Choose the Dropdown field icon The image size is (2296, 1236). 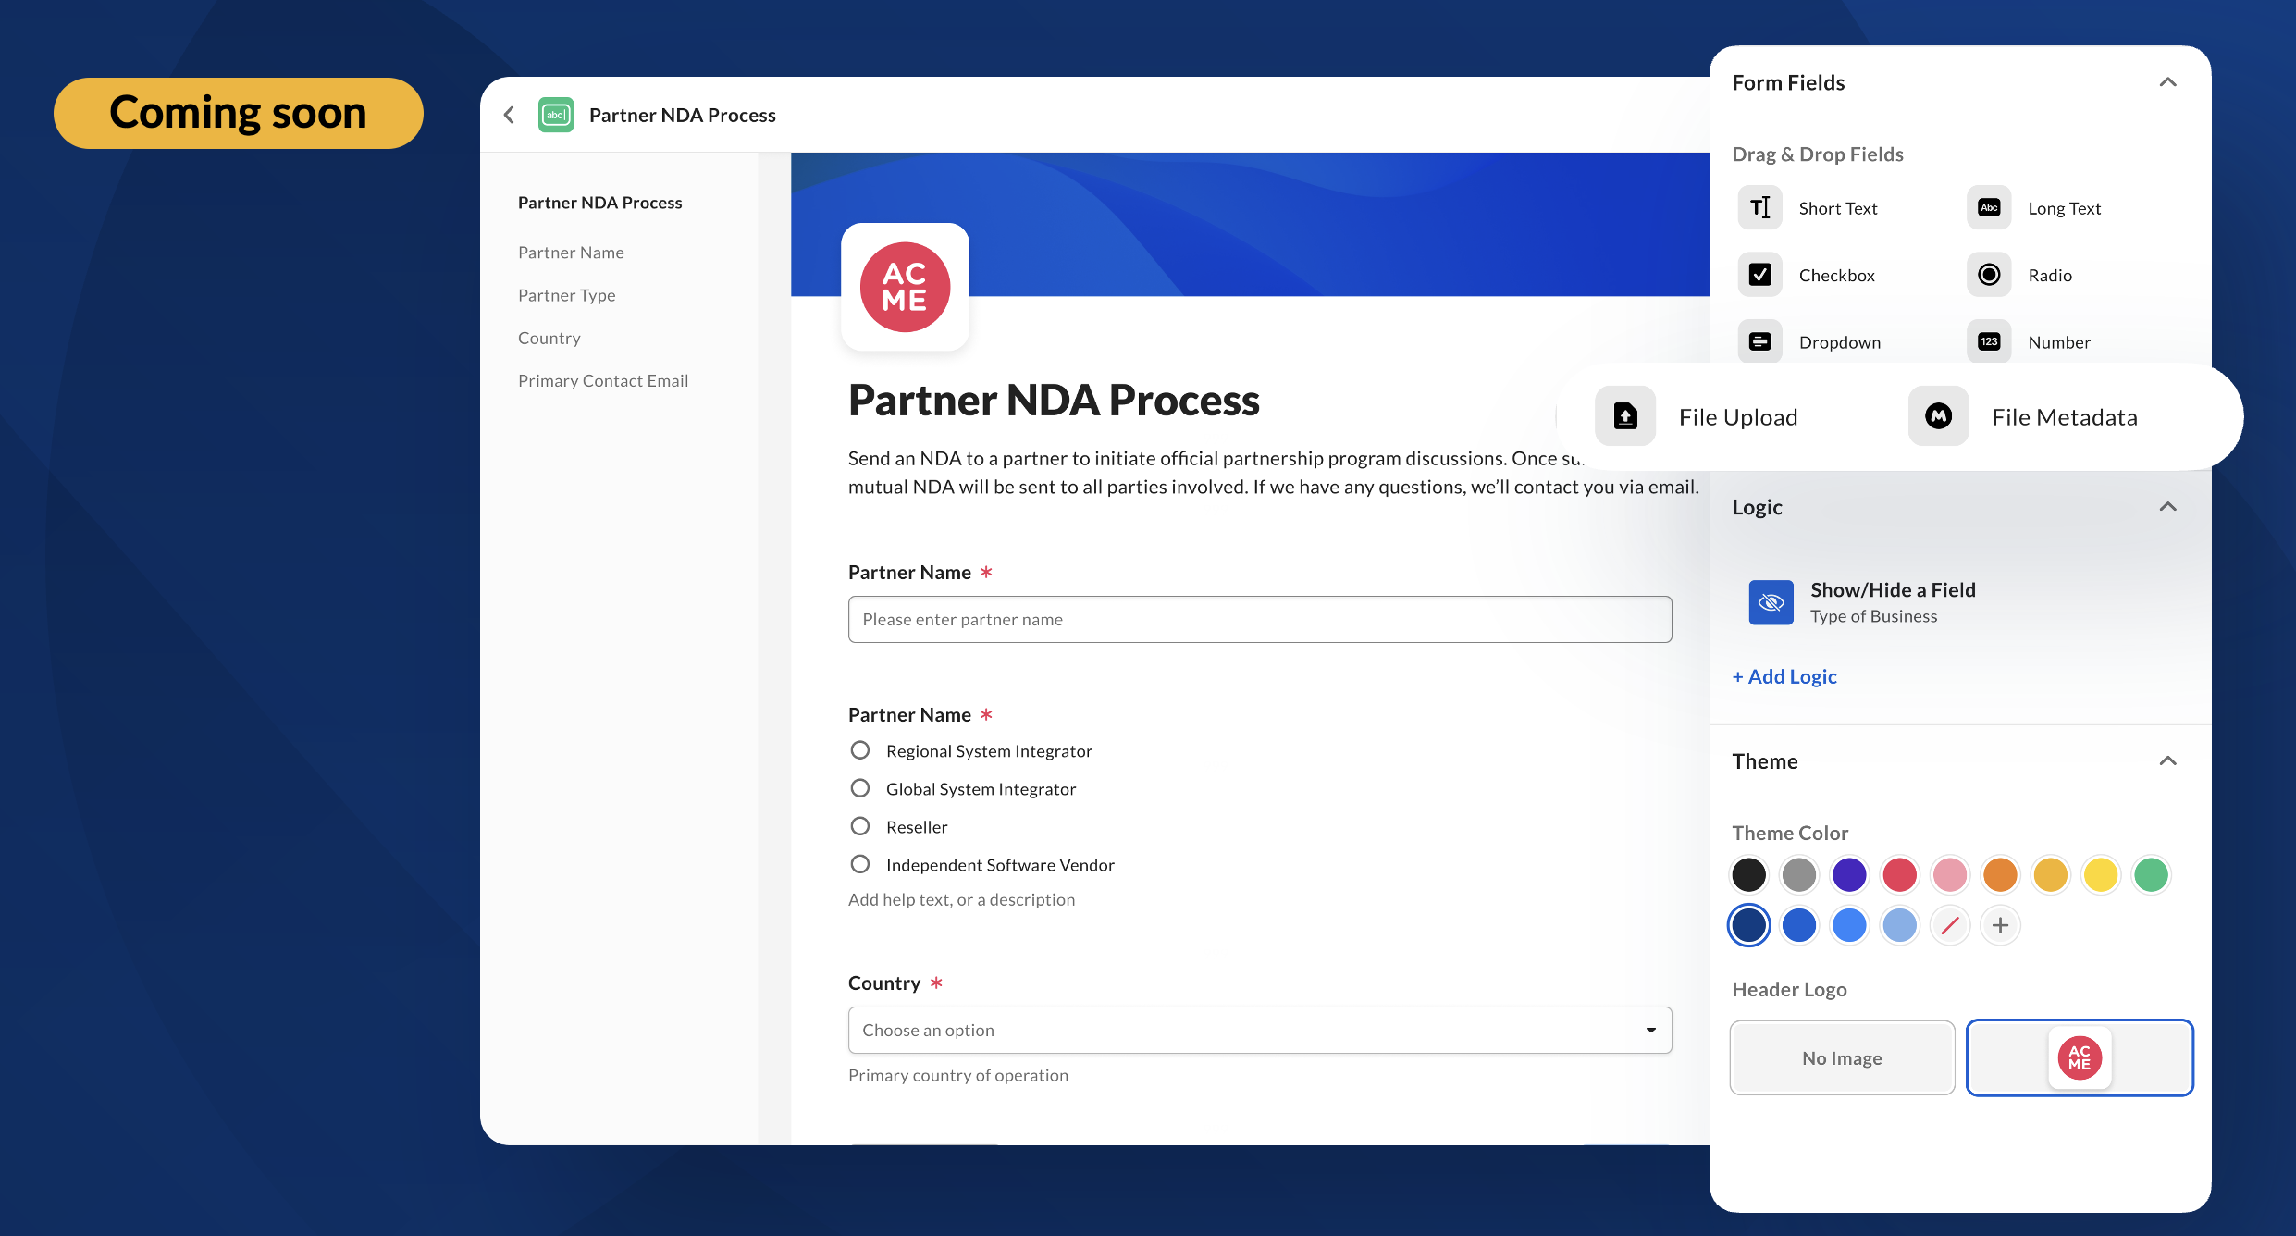tap(1759, 342)
